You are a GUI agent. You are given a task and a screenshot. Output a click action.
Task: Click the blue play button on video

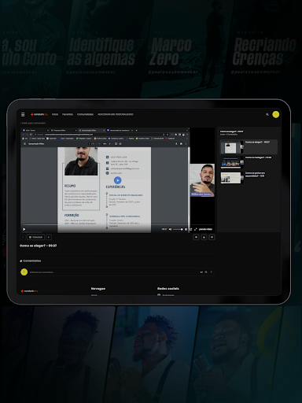(x=118, y=180)
